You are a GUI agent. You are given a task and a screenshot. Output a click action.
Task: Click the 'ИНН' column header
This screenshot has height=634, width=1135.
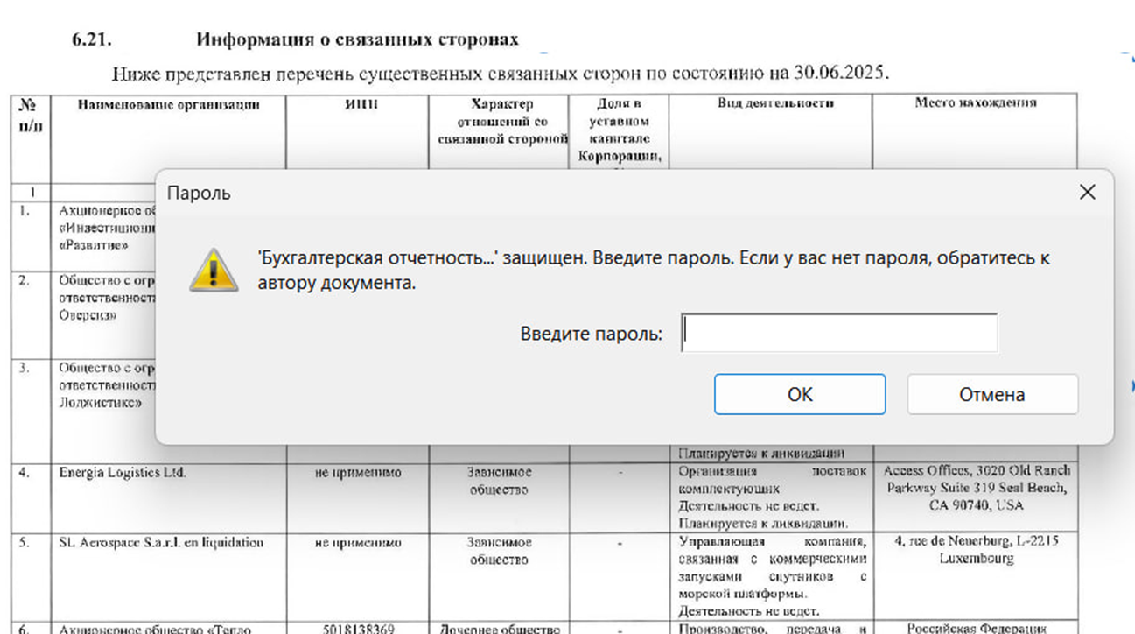[357, 104]
